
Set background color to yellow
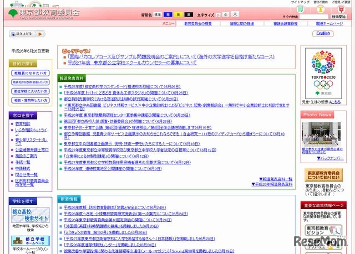pos(178,15)
